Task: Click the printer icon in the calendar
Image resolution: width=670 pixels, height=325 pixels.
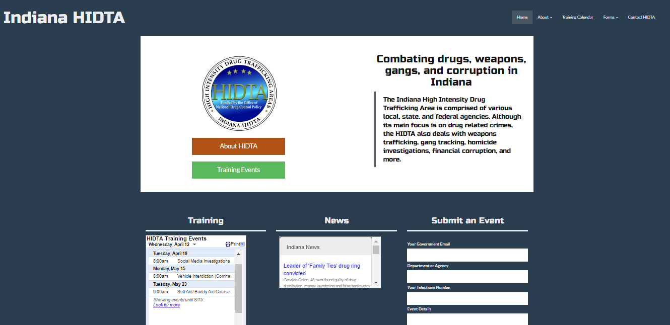Action: coord(228,245)
